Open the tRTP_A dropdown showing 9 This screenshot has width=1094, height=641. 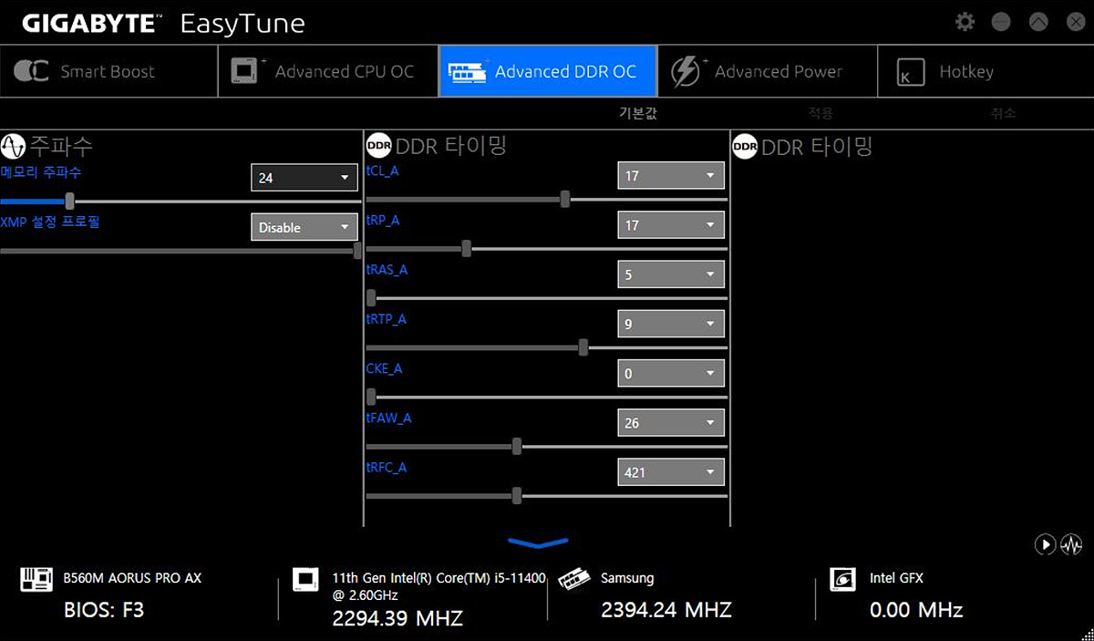pyautogui.click(x=671, y=324)
